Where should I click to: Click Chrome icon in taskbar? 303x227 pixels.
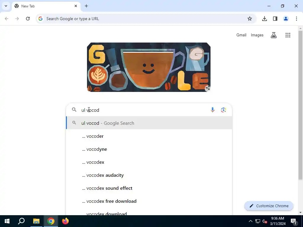[x=51, y=221]
